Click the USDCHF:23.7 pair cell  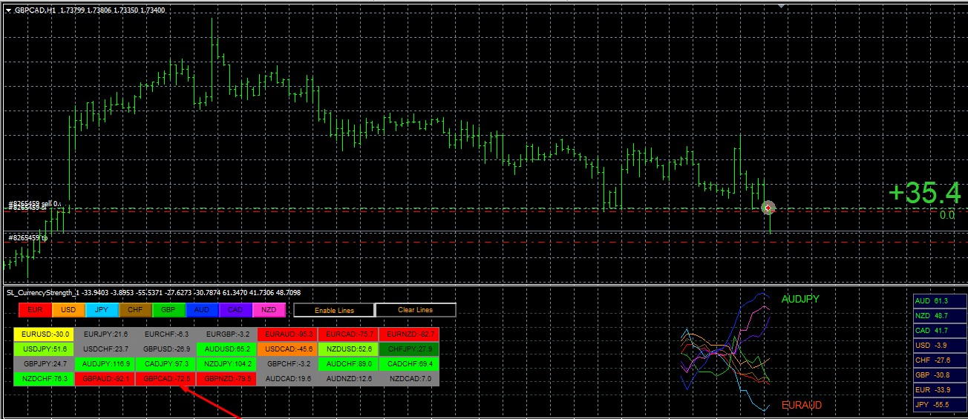[105, 349]
